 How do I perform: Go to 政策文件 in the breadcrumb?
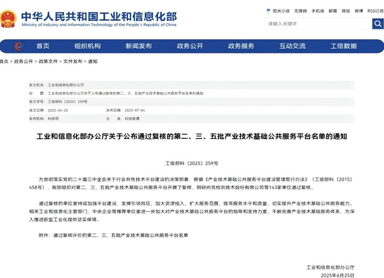48,62
